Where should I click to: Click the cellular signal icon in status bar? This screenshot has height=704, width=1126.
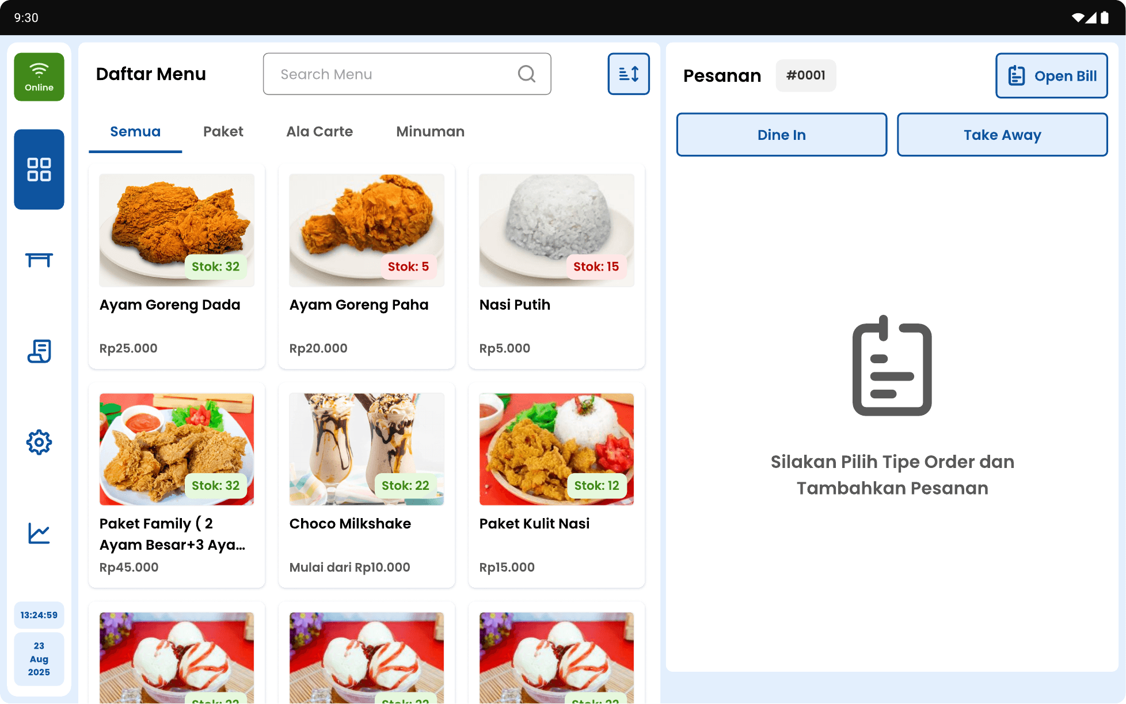(1091, 18)
